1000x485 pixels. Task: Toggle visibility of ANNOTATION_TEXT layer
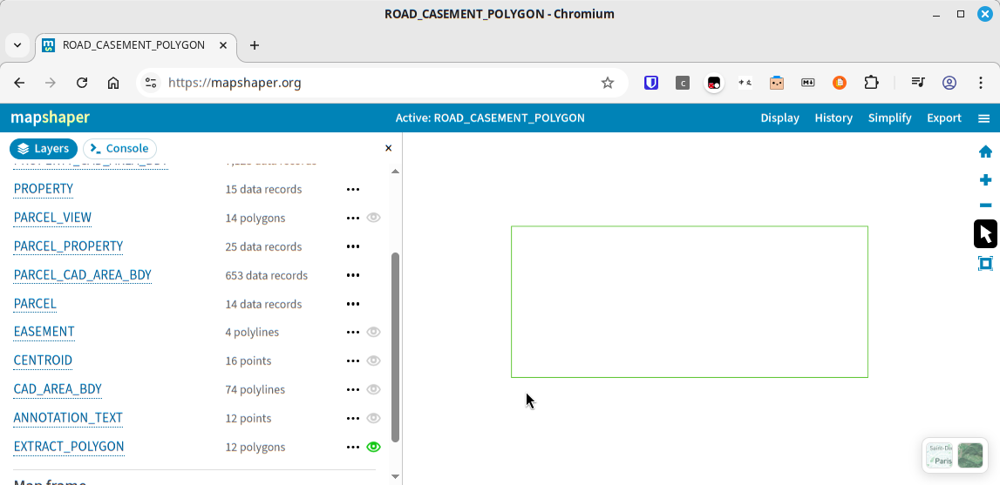click(x=374, y=418)
